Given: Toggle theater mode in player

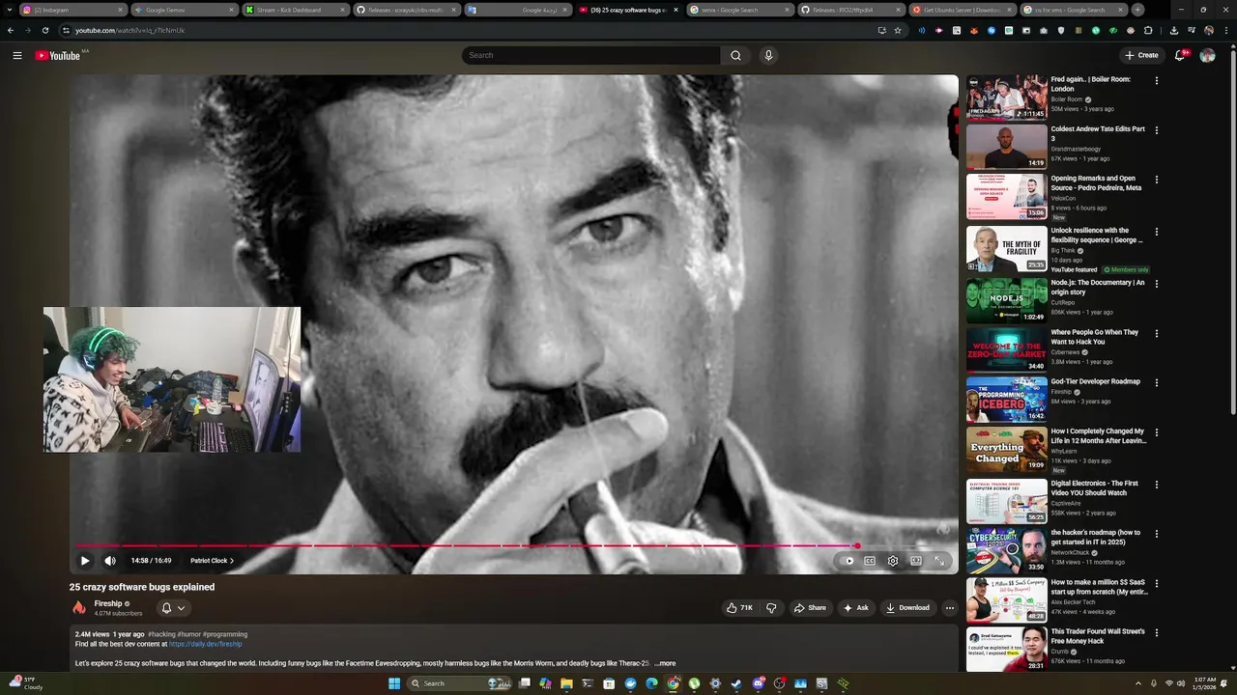Looking at the screenshot, I should (916, 561).
